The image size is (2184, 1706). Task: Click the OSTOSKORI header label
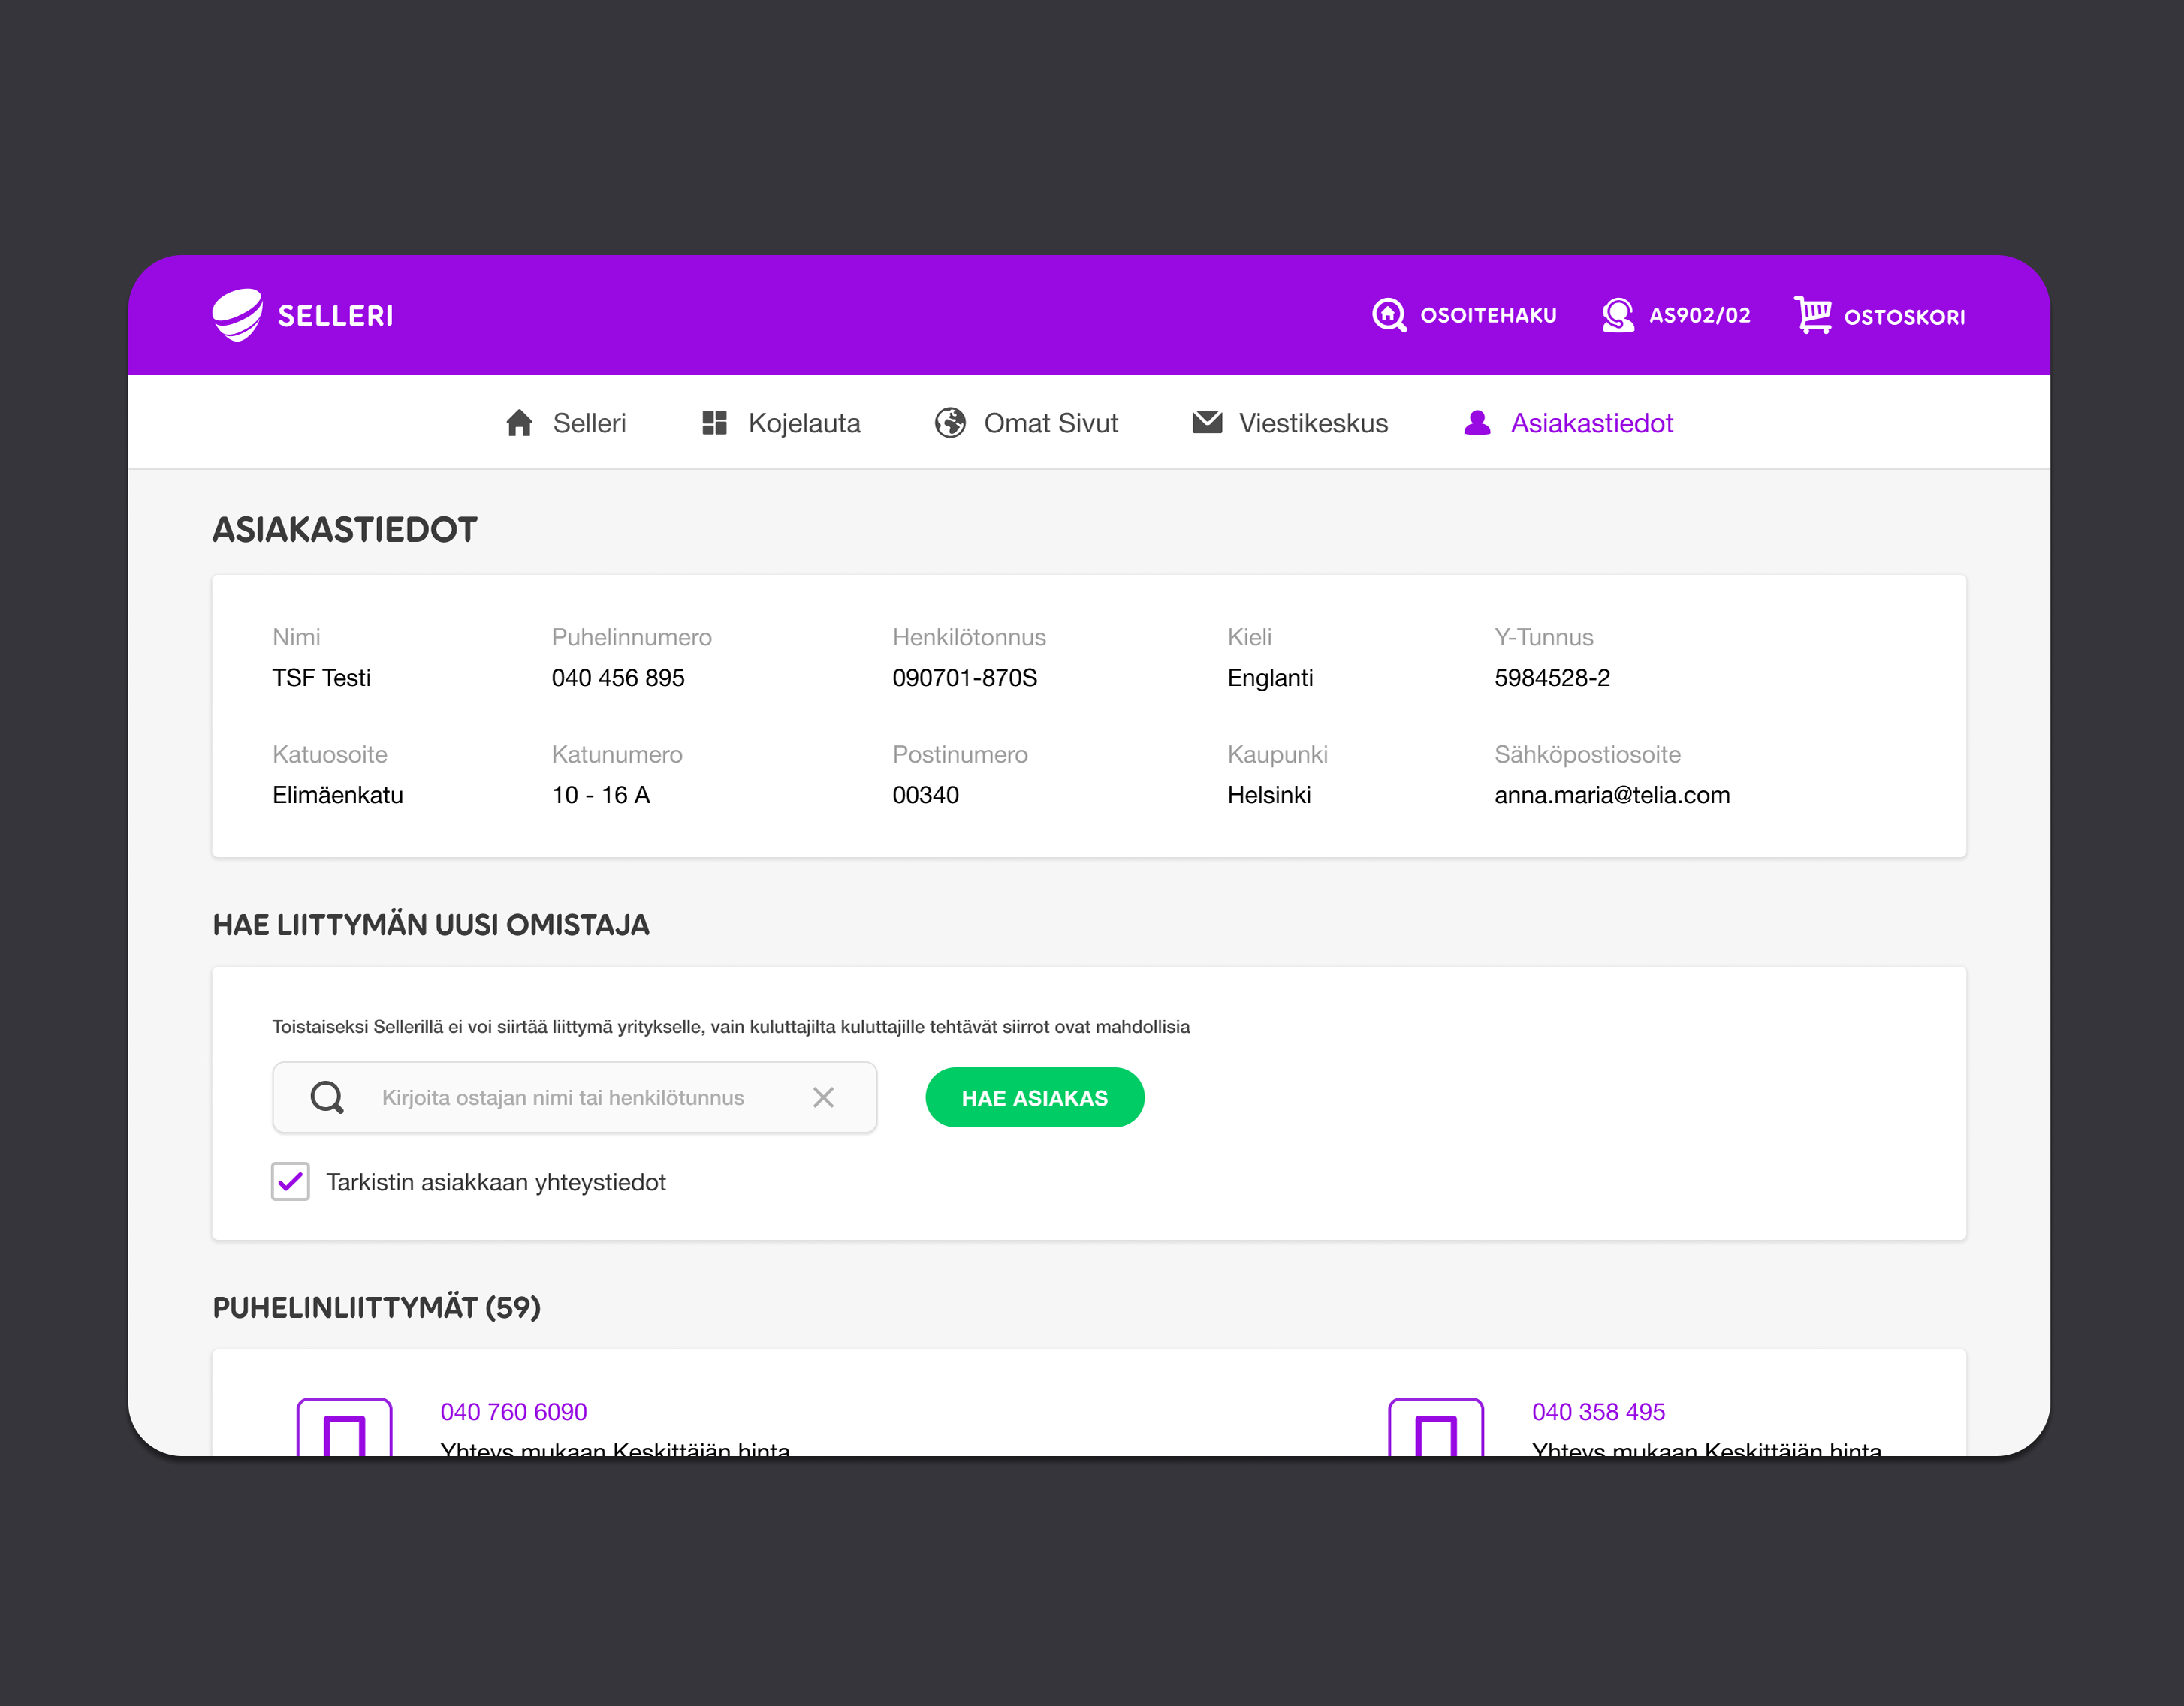[x=1905, y=317]
